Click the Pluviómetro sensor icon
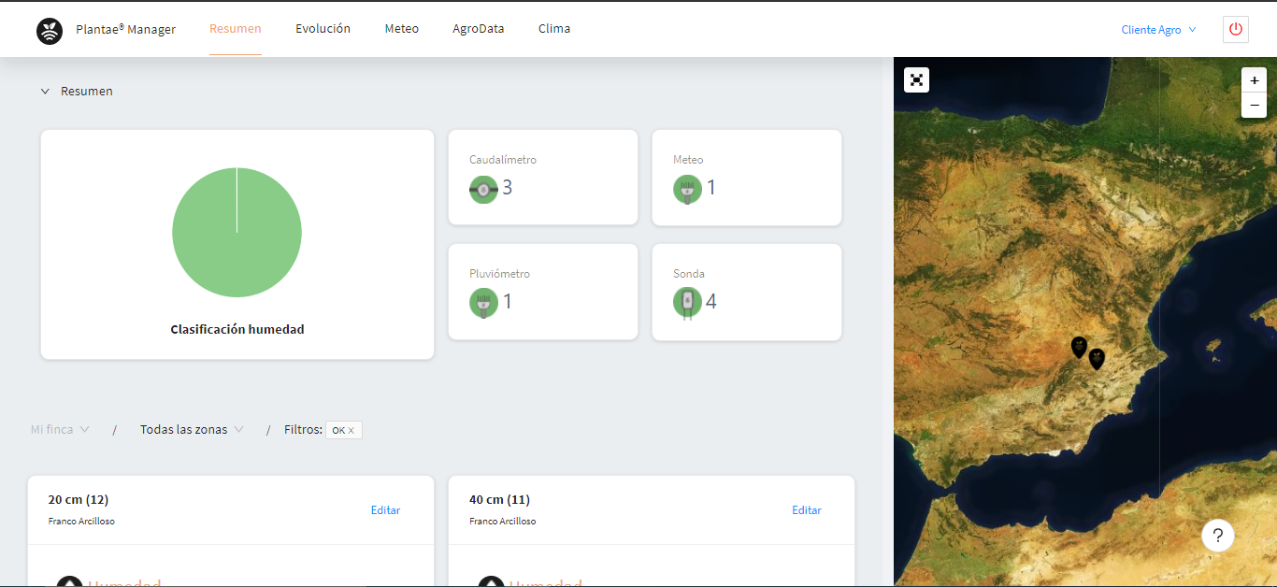1277x587 pixels. coord(483,303)
